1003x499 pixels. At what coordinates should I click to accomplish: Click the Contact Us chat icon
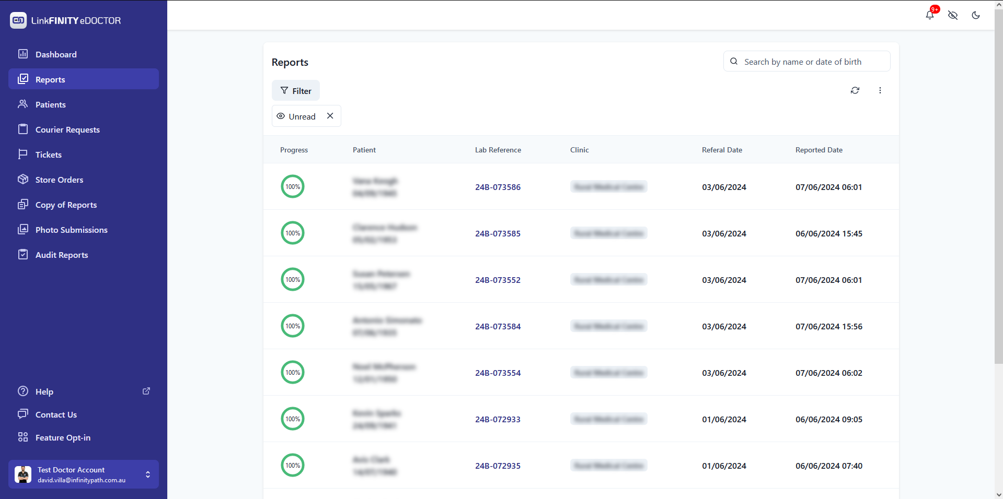23,414
